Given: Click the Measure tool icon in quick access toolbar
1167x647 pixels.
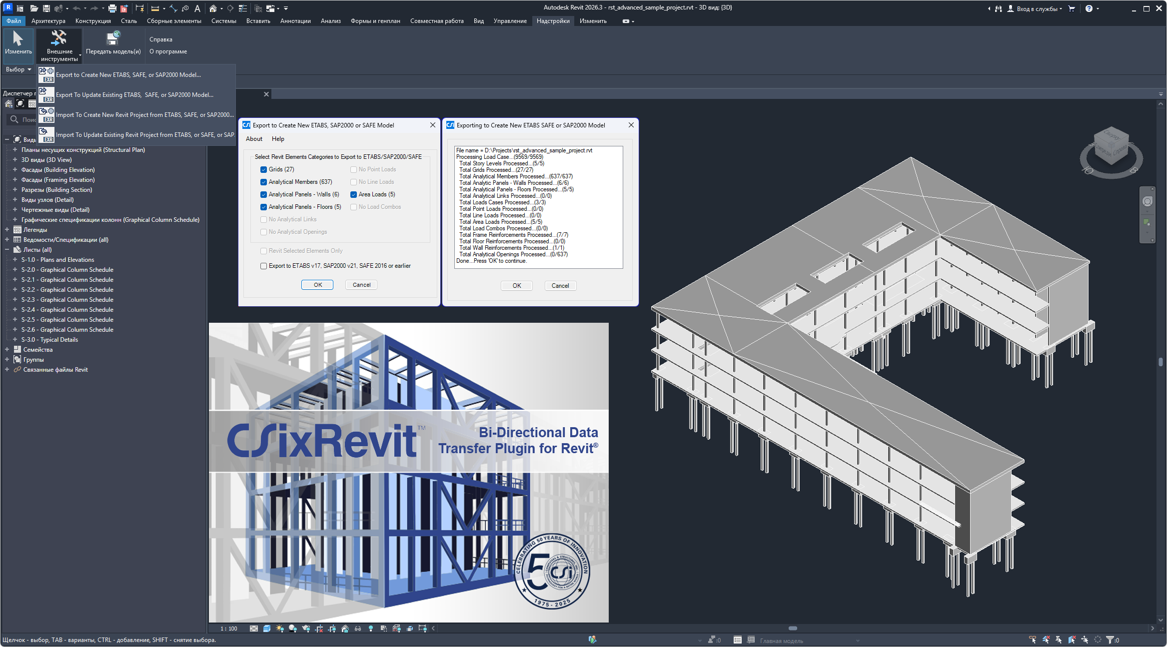Looking at the screenshot, I should pyautogui.click(x=155, y=8).
